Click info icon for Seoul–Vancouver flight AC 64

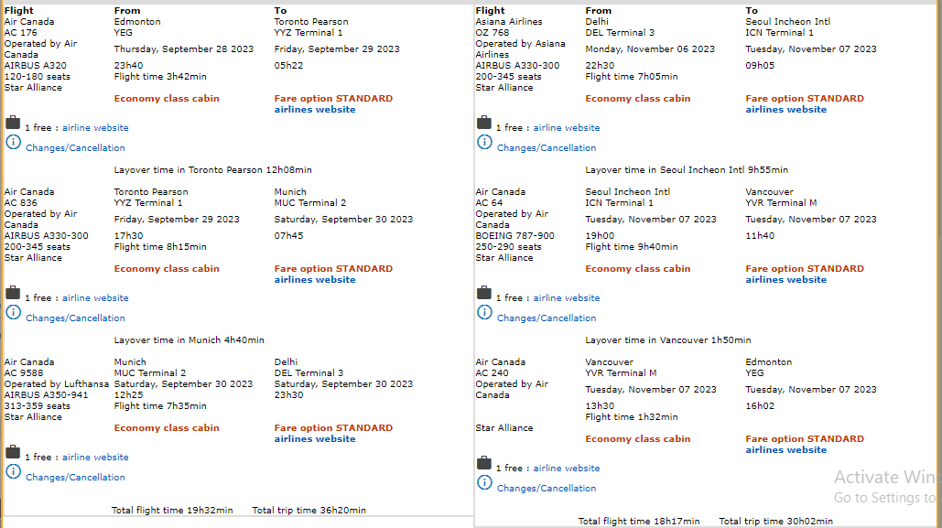484,312
